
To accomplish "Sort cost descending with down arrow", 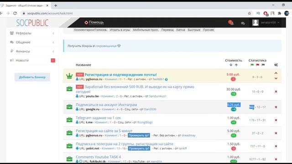I will pyautogui.click(x=231, y=65).
